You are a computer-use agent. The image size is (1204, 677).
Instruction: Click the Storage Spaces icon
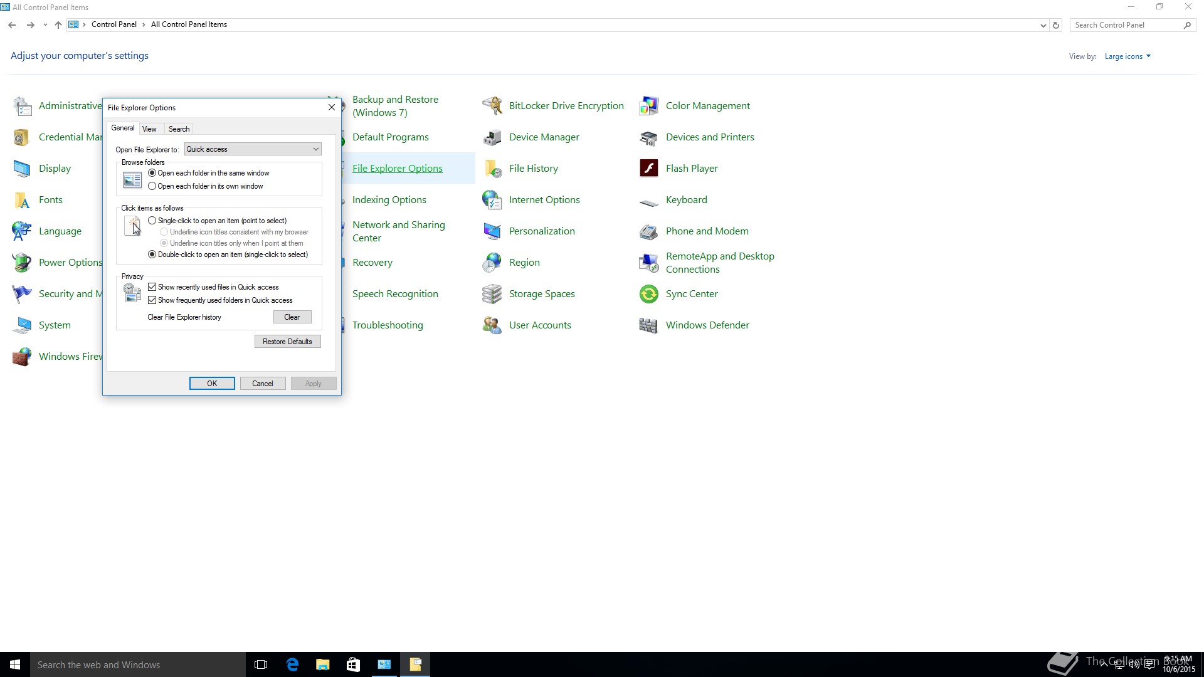click(x=492, y=294)
